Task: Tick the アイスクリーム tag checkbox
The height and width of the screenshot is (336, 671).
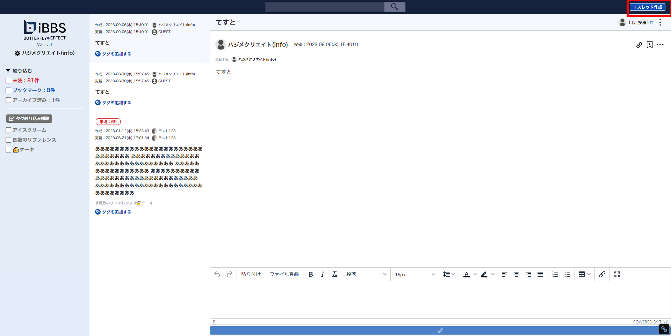Action: [x=9, y=130]
